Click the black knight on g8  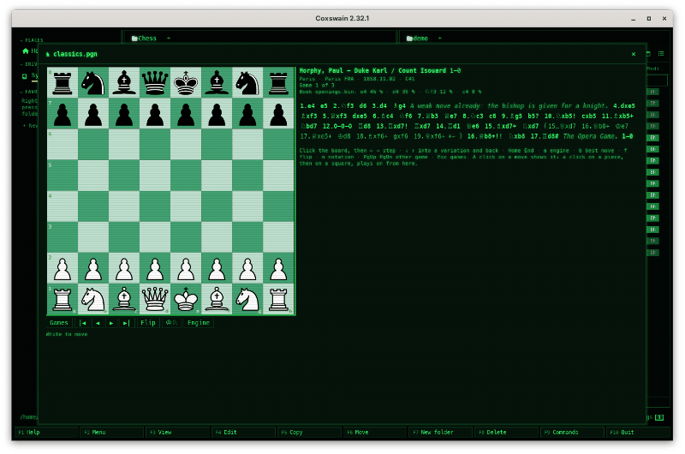[247, 82]
